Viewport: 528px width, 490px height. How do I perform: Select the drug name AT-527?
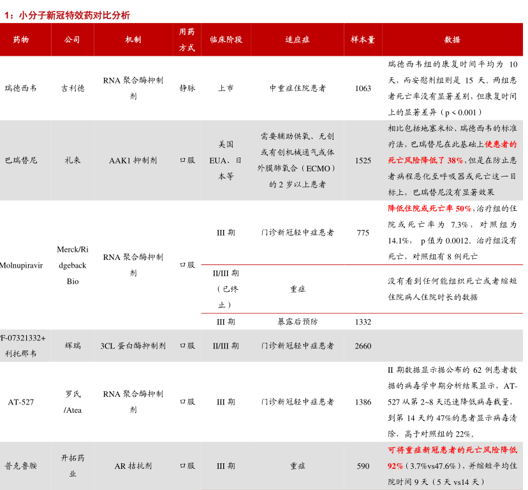(21, 402)
